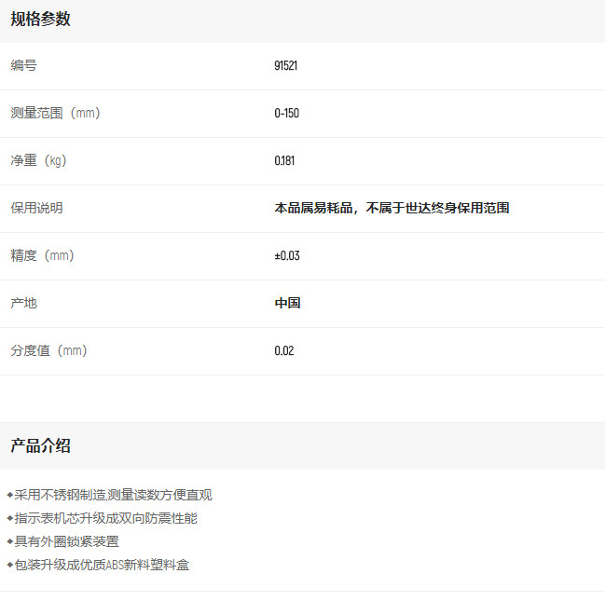Click the 具有外圈锁紧装置 description line
The width and height of the screenshot is (605, 601).
click(67, 541)
